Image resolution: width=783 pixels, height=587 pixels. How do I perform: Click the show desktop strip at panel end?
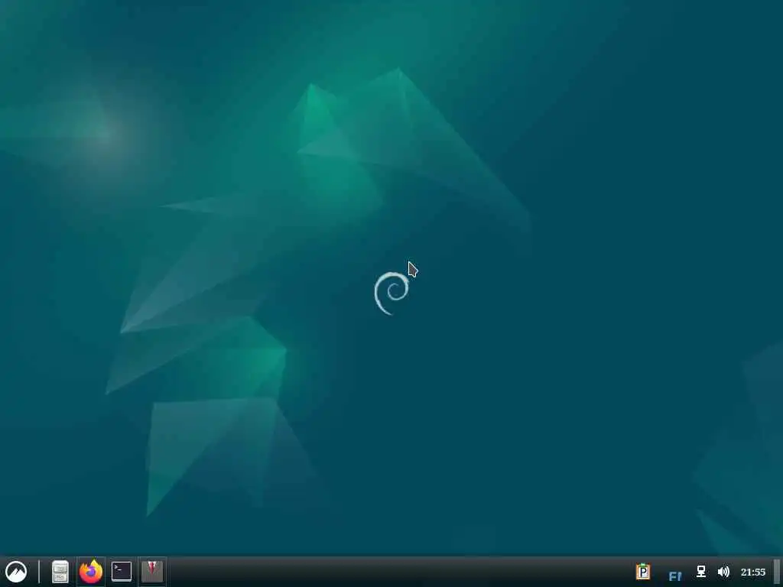(x=777, y=572)
